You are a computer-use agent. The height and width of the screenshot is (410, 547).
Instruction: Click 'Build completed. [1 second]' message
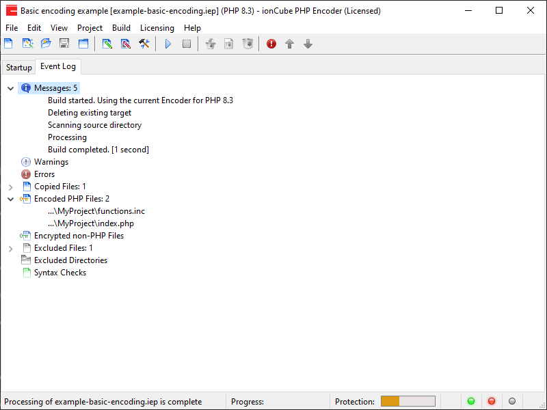pos(98,150)
